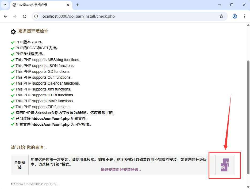This screenshot has width=250, height=189.
Task: Bookmark this page with the star icon
Action: coord(221,16)
